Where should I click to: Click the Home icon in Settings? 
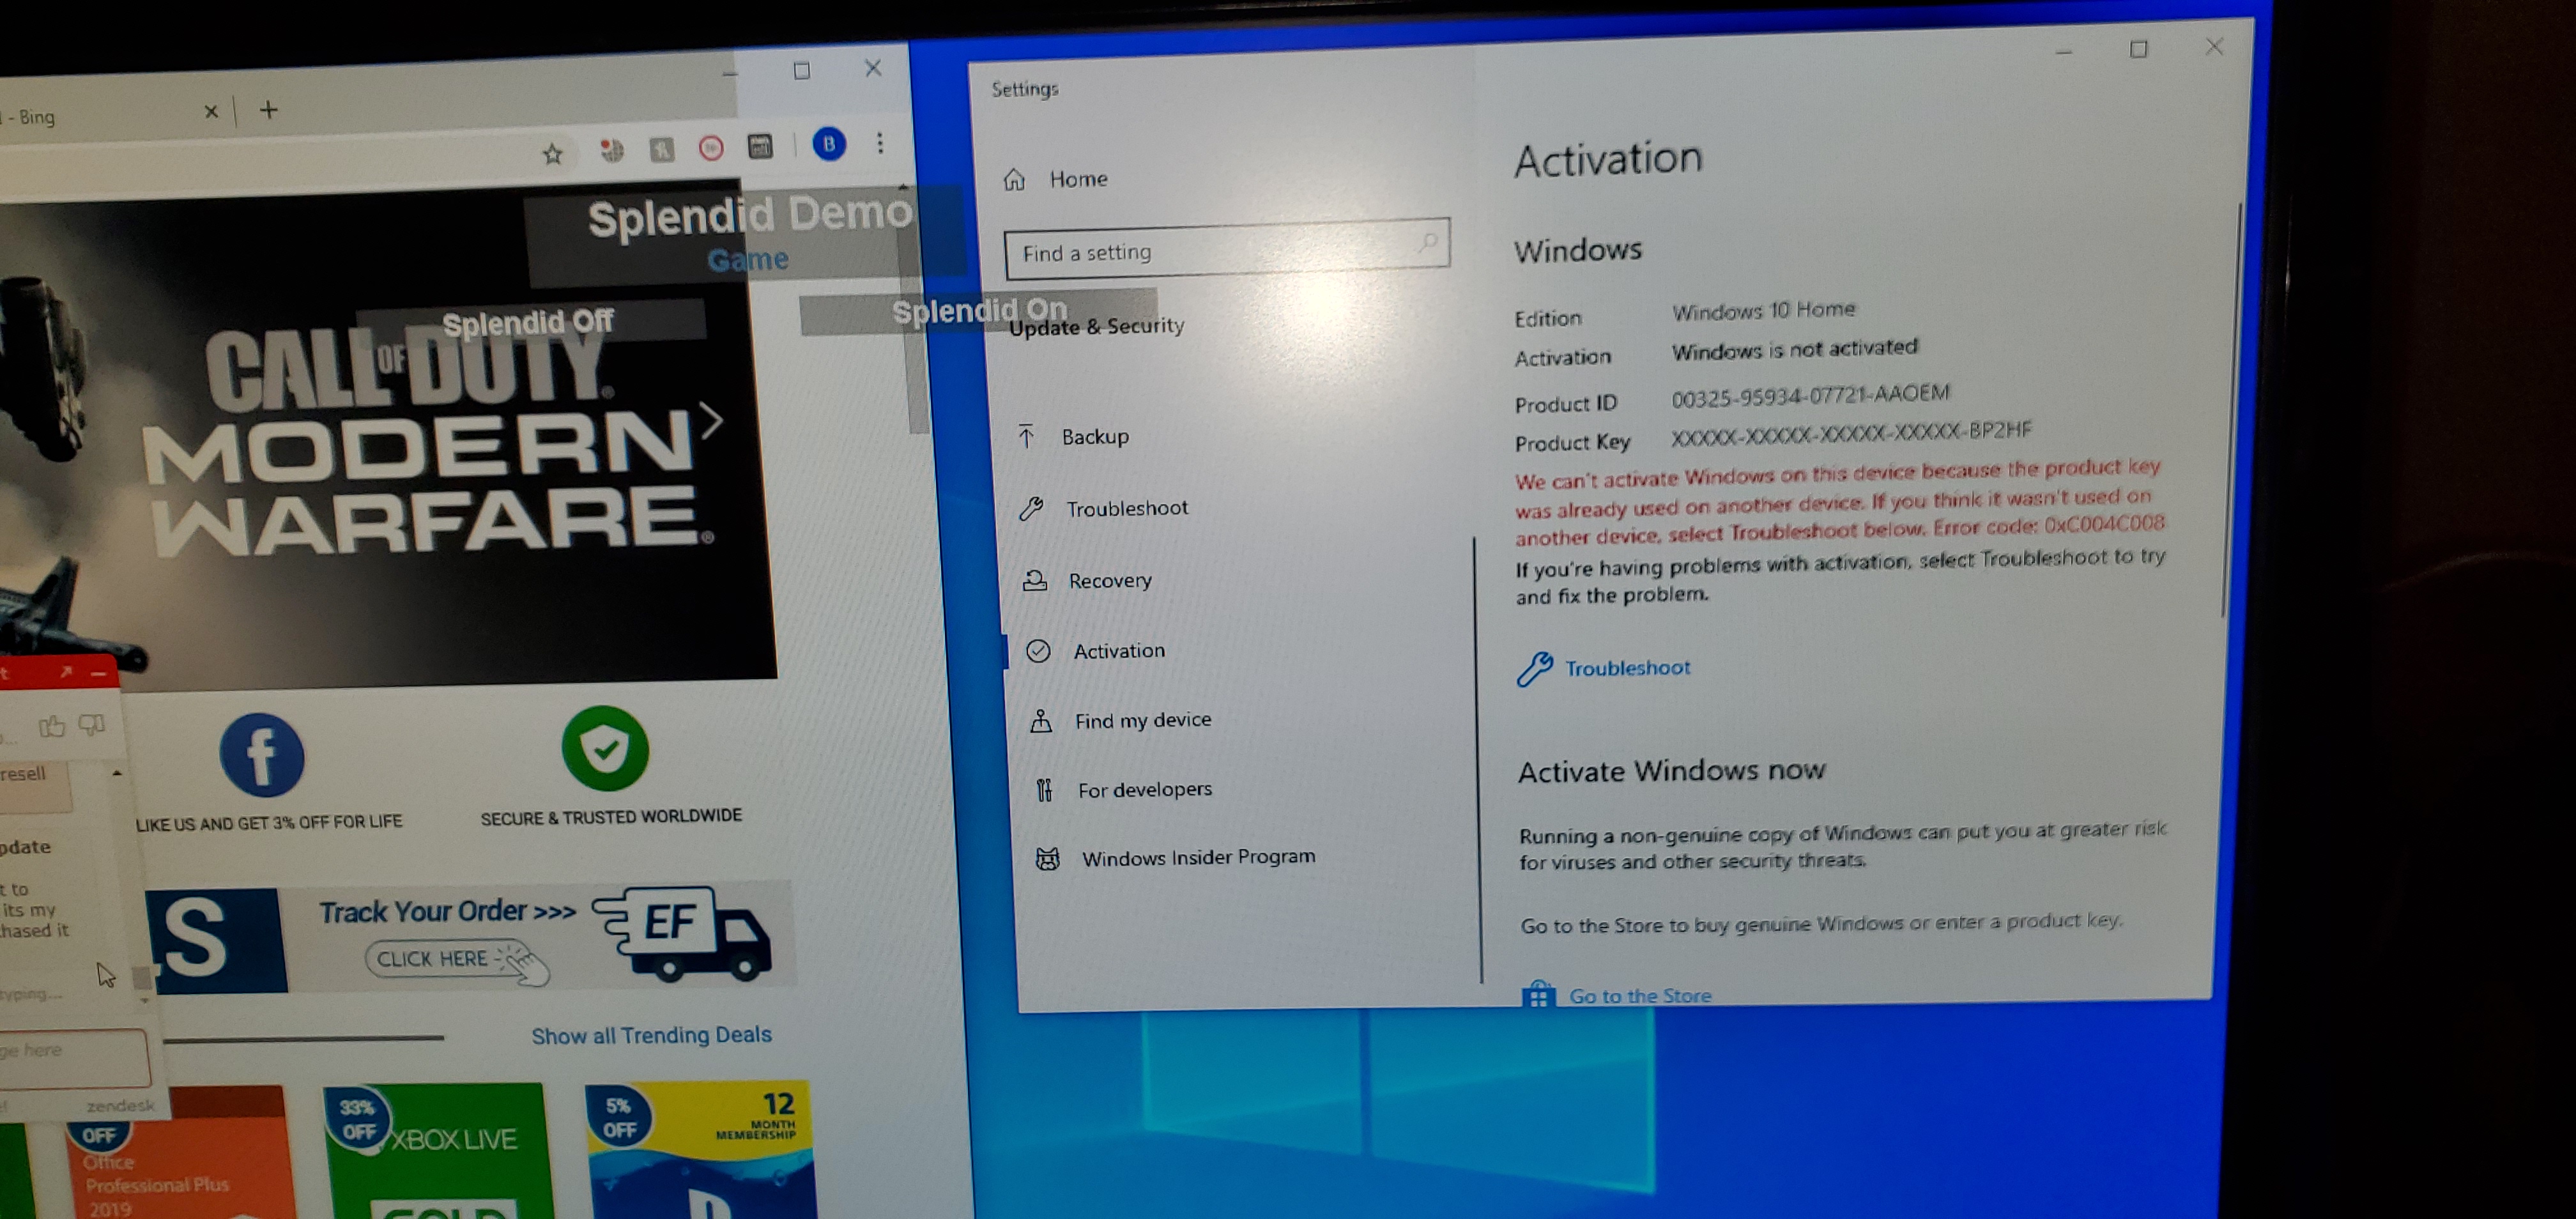coord(1015,180)
